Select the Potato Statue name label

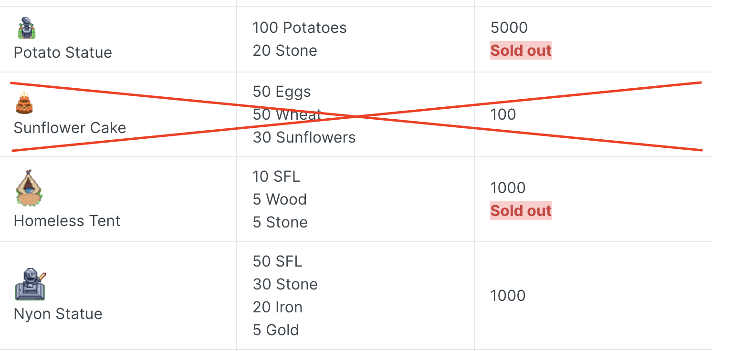pos(63,52)
